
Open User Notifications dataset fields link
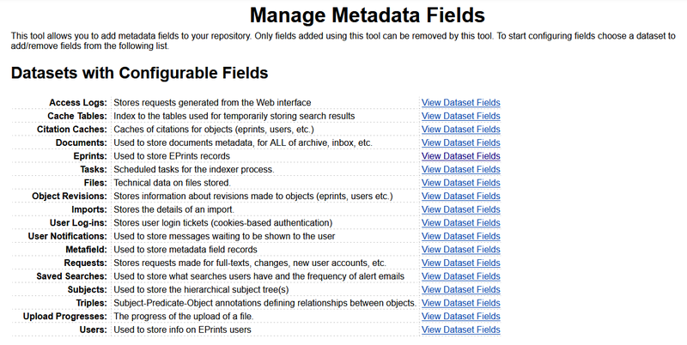click(460, 236)
